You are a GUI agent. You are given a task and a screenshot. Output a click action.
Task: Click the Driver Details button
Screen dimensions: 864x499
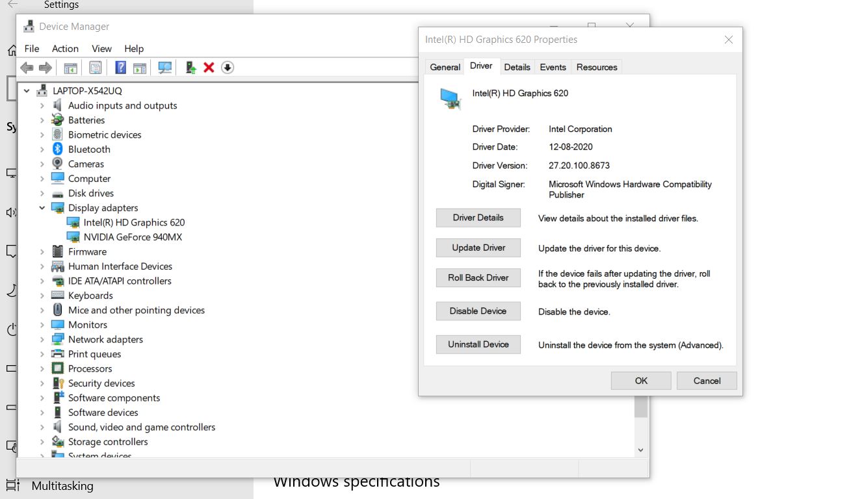click(x=478, y=218)
